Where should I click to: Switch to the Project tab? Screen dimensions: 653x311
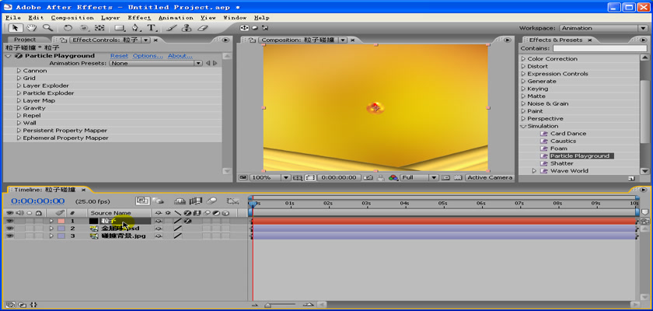click(25, 40)
